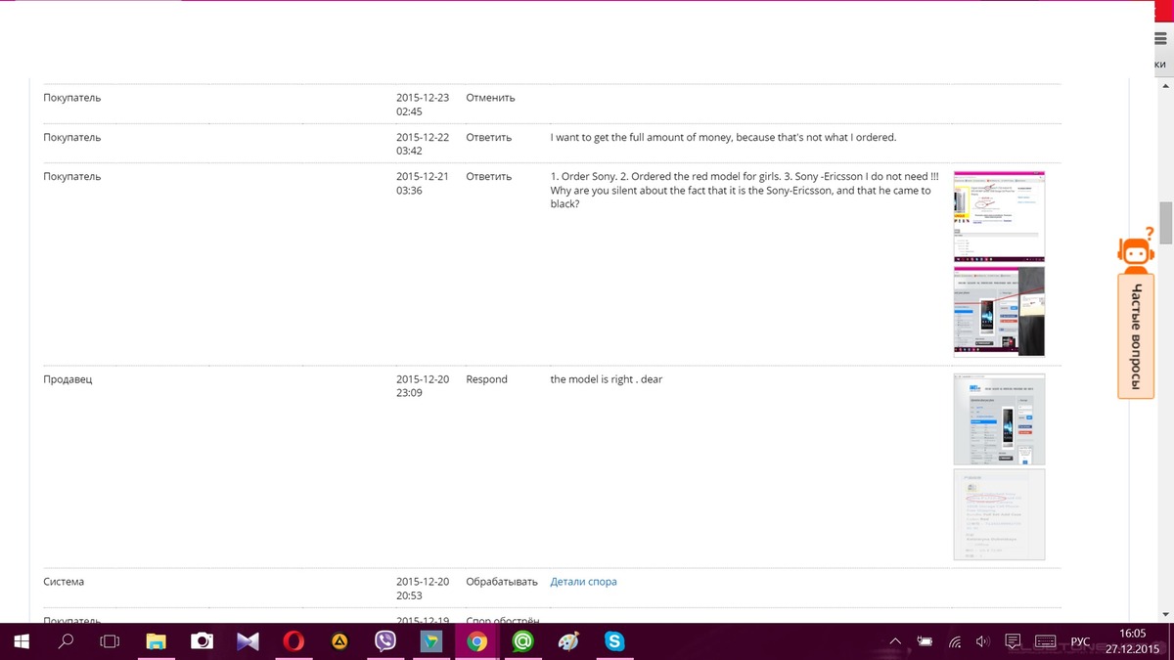Open taskbar search magnifier
This screenshot has width=1174, height=660.
click(66, 641)
